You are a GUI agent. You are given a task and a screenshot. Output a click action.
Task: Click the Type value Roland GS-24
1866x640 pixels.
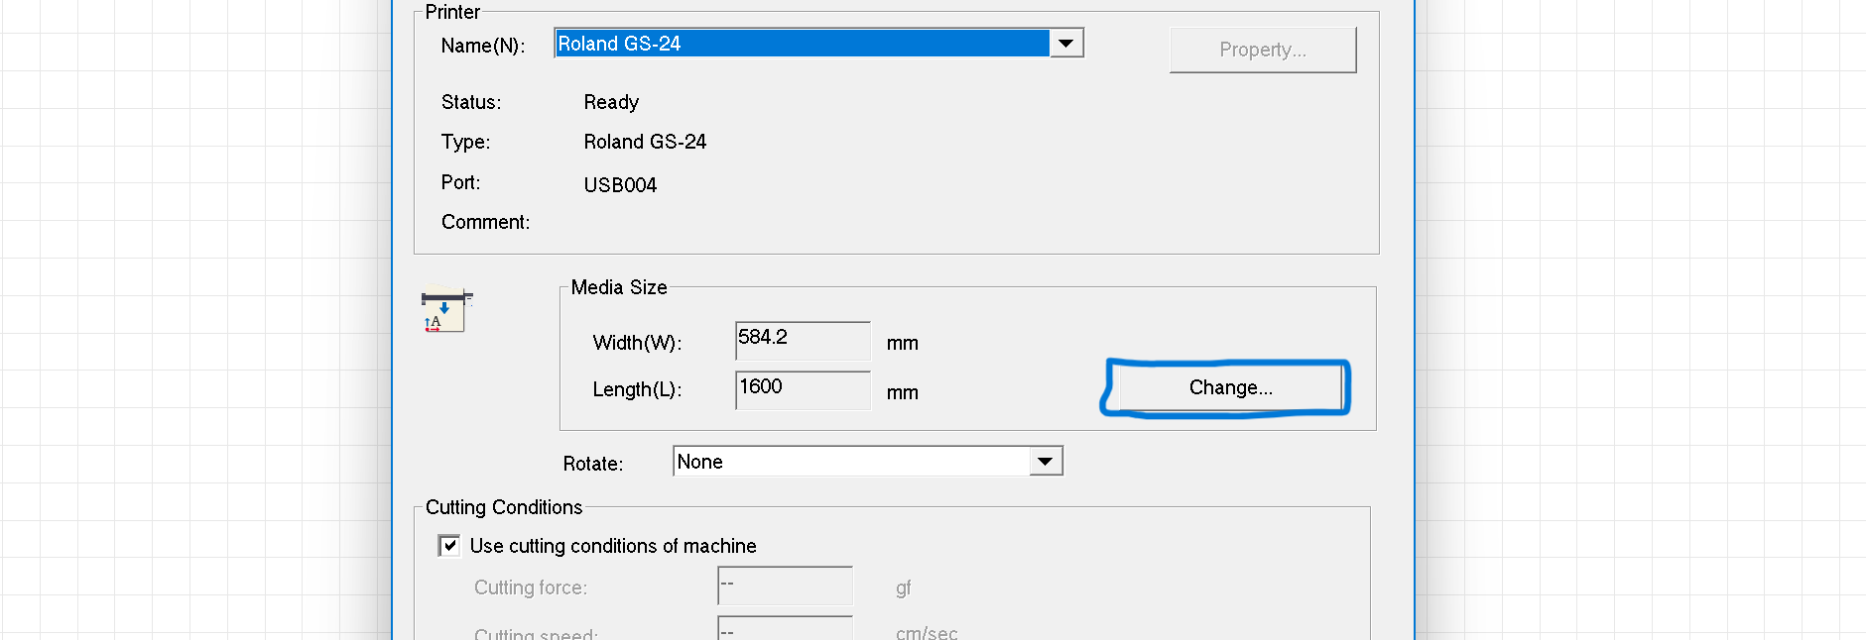pos(645,142)
